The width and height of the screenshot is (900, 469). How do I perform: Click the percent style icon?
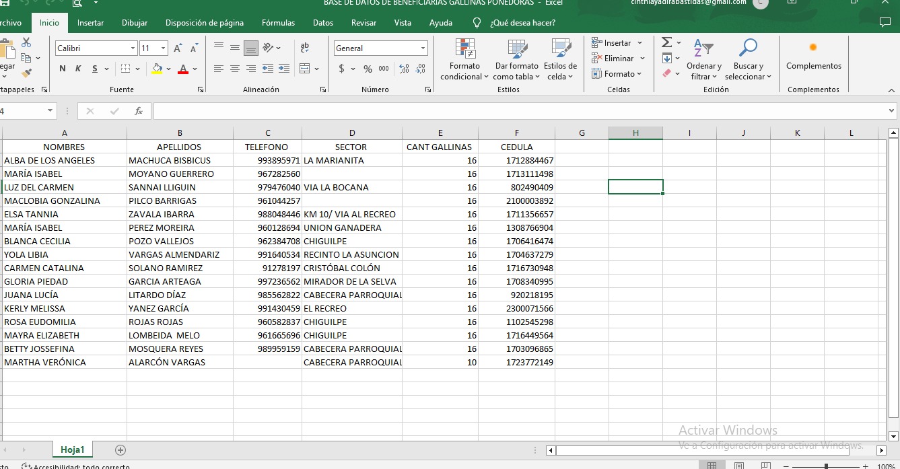(368, 69)
